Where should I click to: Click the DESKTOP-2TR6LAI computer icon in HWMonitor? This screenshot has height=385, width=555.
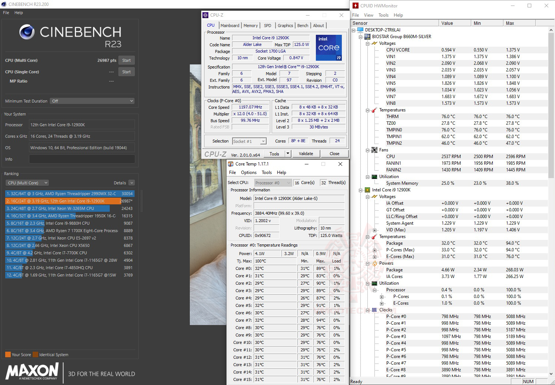point(360,30)
